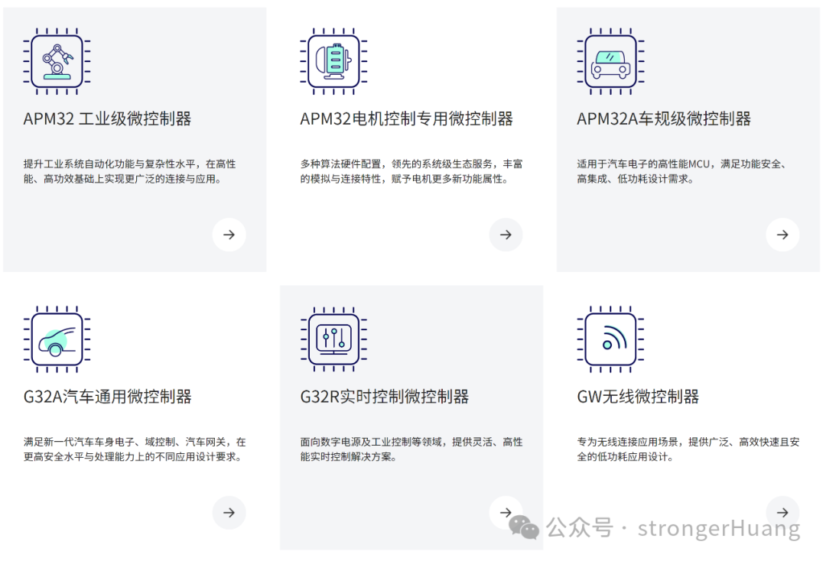Open arrow for G32A汽车通用微控制器 card
The width and height of the screenshot is (826, 561).
(229, 513)
